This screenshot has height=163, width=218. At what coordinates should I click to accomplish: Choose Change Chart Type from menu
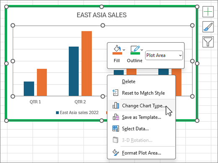(141, 106)
